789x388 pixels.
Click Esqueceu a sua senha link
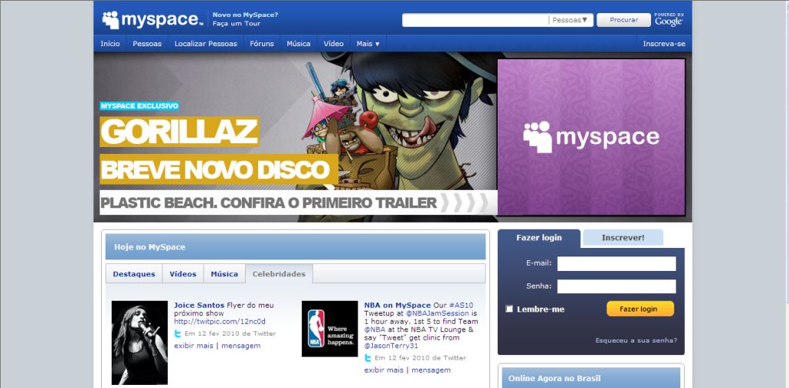point(636,340)
